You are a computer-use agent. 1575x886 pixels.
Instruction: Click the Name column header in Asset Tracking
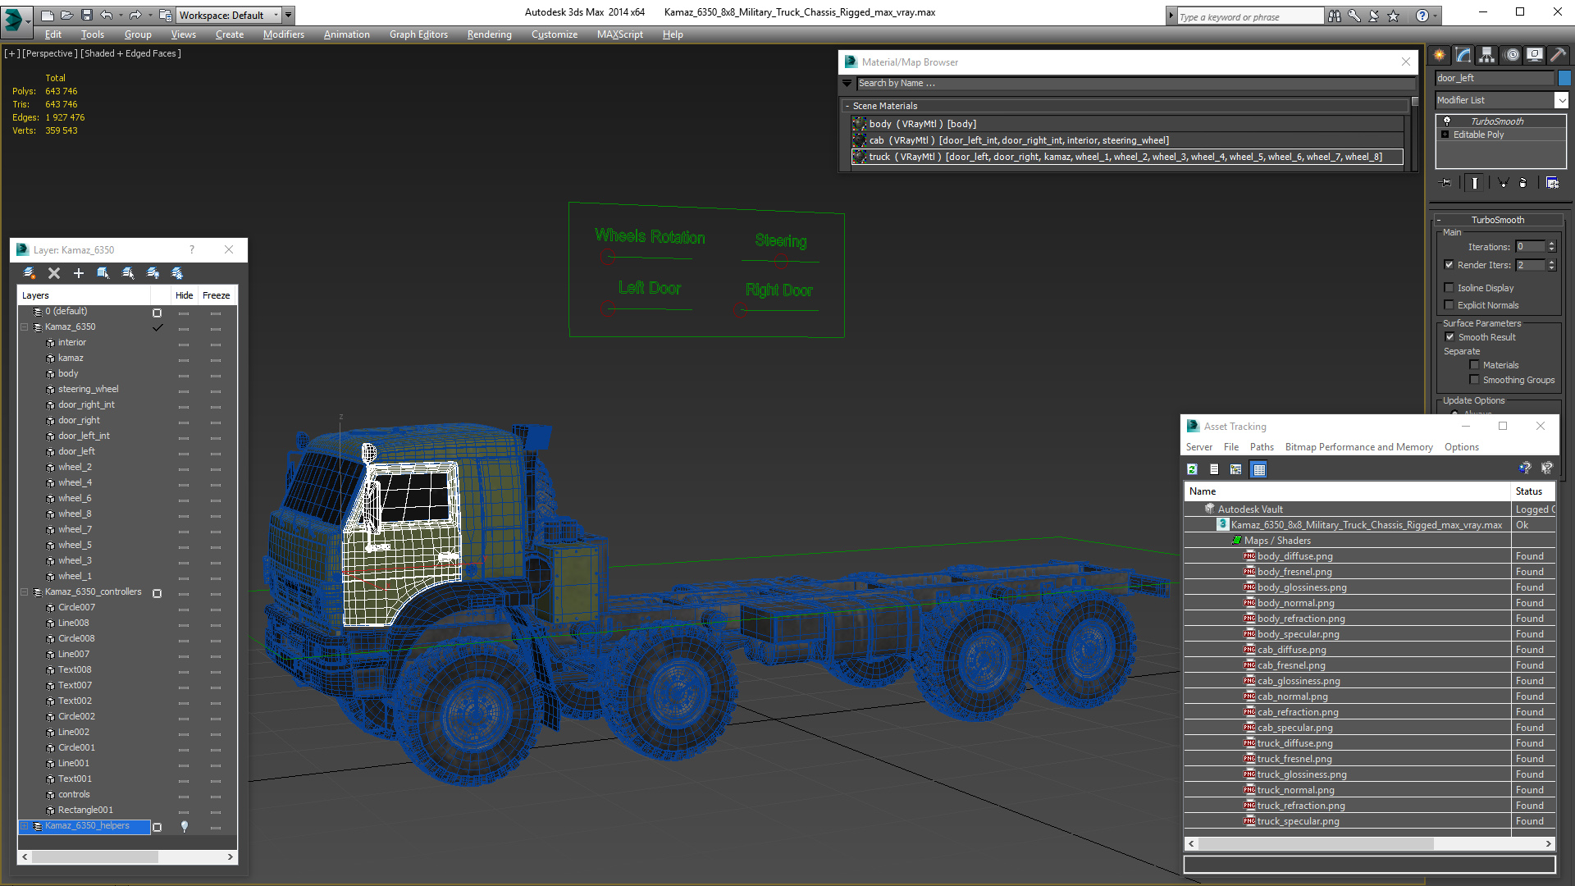(1347, 491)
